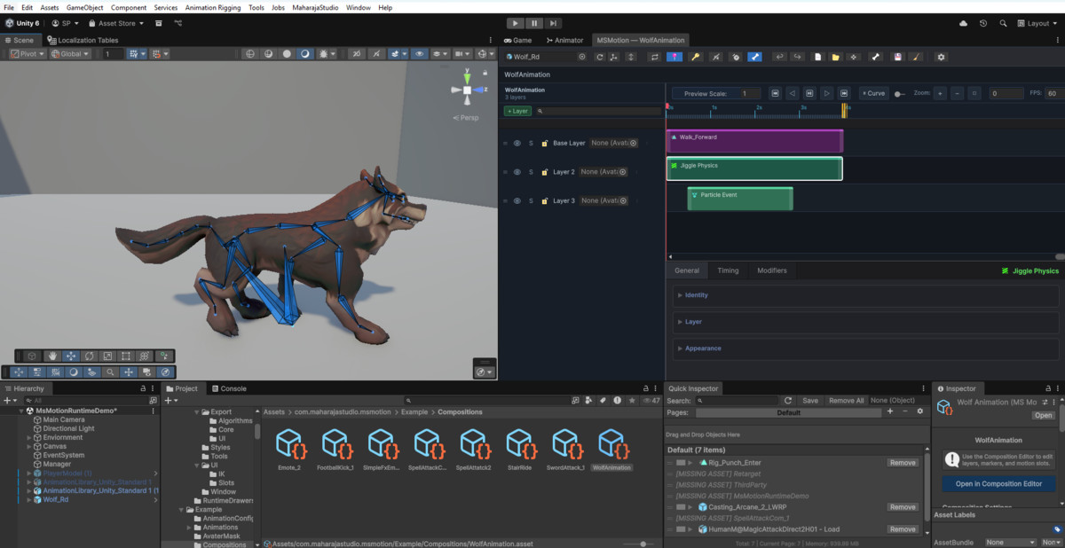Click the refresh icon next to Wolf_Rd field
1065x548 pixels.
pos(599,57)
